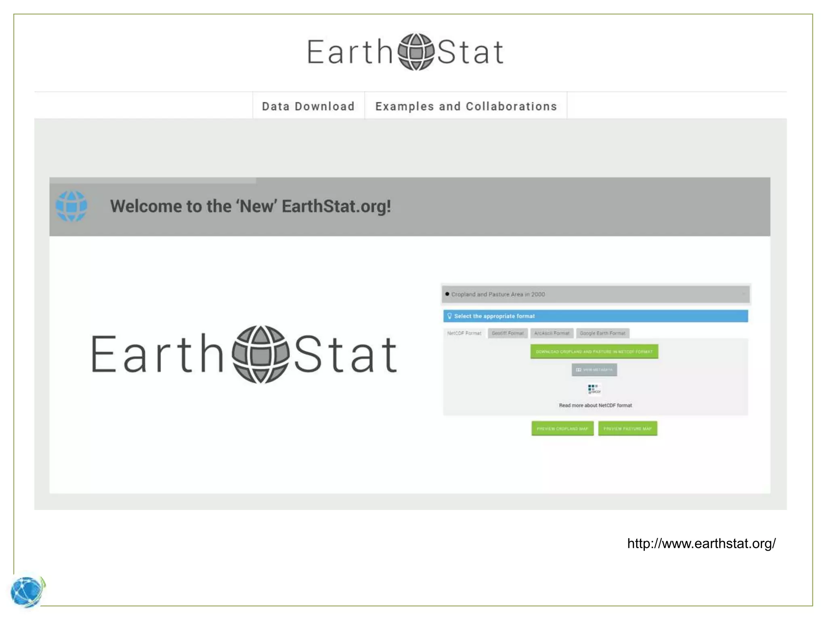Image resolution: width=827 pixels, height=620 pixels.
Task: Click the Welcome to the 'New' EarthStat.org! heading
Action: click(250, 206)
